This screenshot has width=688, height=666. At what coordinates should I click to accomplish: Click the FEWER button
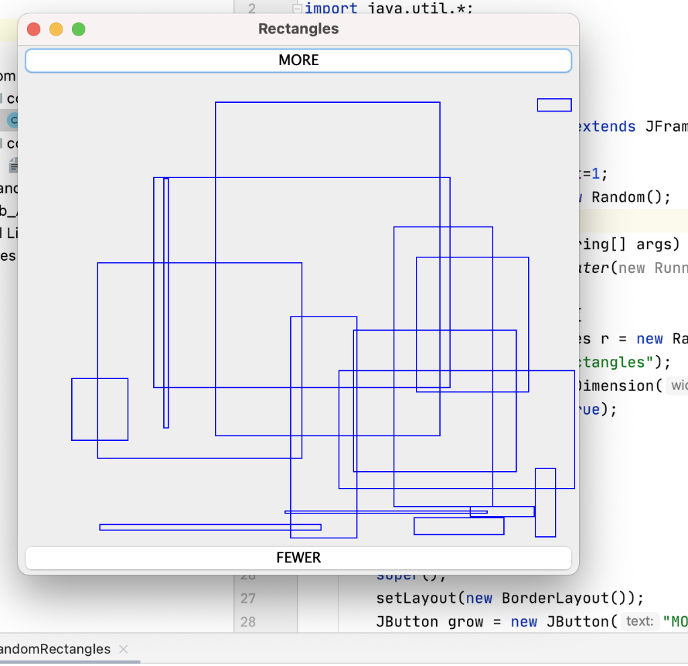(298, 558)
